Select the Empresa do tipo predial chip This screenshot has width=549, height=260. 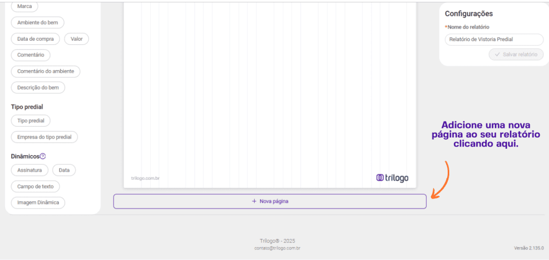(44, 137)
